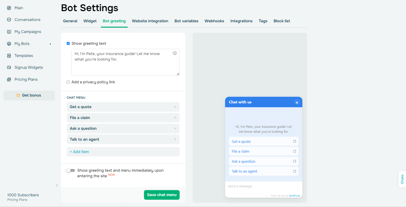The height and width of the screenshot is (207, 406).
Task: Click the Conversations sidebar icon
Action: (x=9, y=20)
